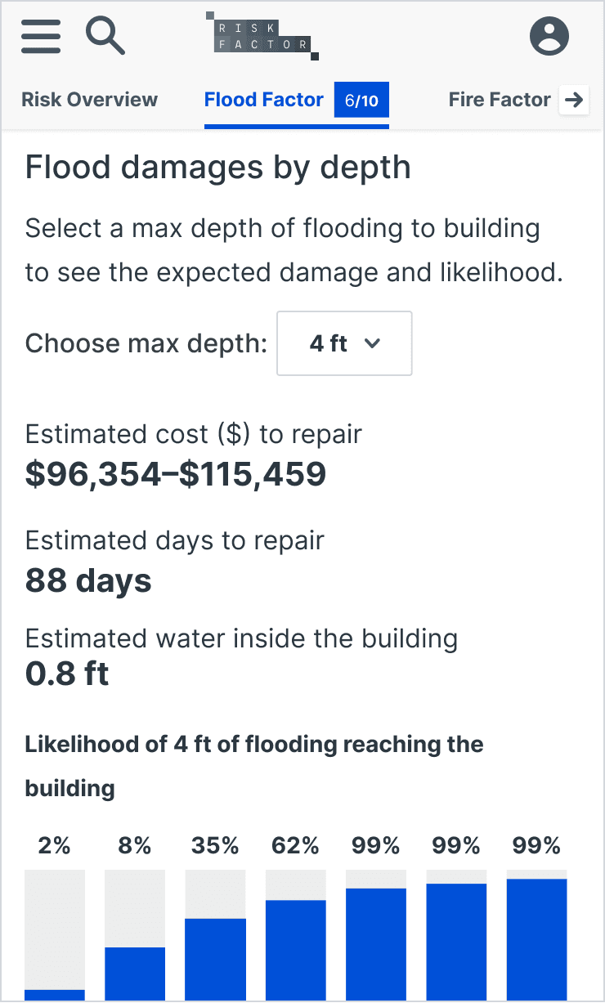Click the 6/10 Flood Factor score badge
The width and height of the screenshot is (605, 1003).
click(x=361, y=101)
